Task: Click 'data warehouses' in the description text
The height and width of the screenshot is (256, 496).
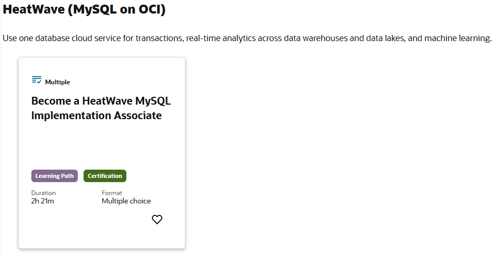Action: click(x=318, y=39)
